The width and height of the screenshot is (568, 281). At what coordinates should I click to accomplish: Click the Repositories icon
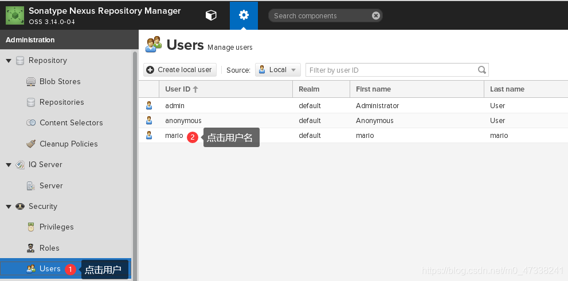pos(31,102)
